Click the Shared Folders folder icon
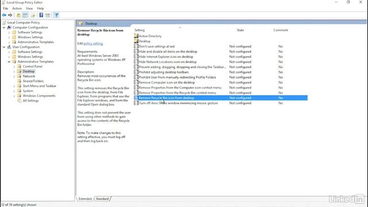 point(20,81)
